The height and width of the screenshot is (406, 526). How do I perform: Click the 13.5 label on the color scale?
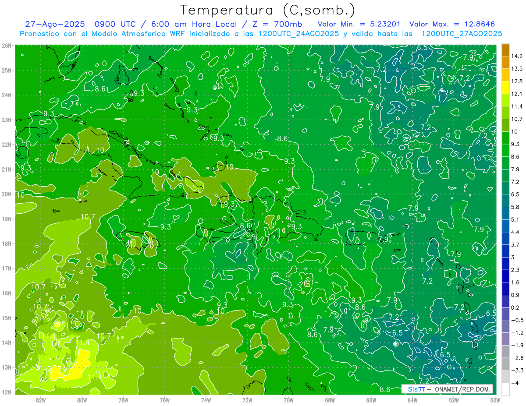tap(517, 69)
